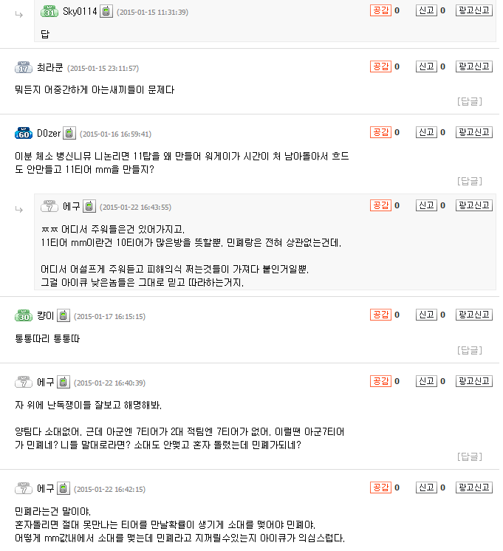
Task: Click the mobile icon next to D0zer
Action: 69,134
